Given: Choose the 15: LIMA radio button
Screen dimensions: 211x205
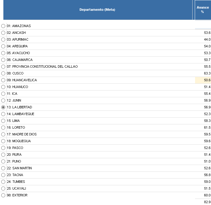Looking at the screenshot, I should pyautogui.click(x=3, y=121).
